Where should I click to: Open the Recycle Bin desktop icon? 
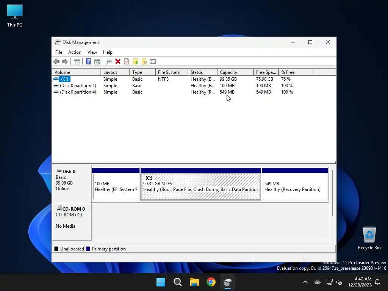(369, 238)
